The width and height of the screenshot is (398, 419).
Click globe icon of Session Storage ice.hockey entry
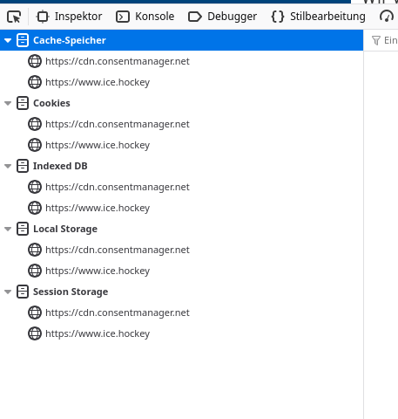[x=35, y=333]
